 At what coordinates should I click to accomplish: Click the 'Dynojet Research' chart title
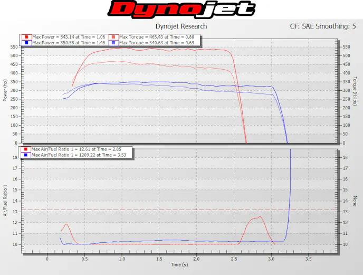pyautogui.click(x=181, y=26)
